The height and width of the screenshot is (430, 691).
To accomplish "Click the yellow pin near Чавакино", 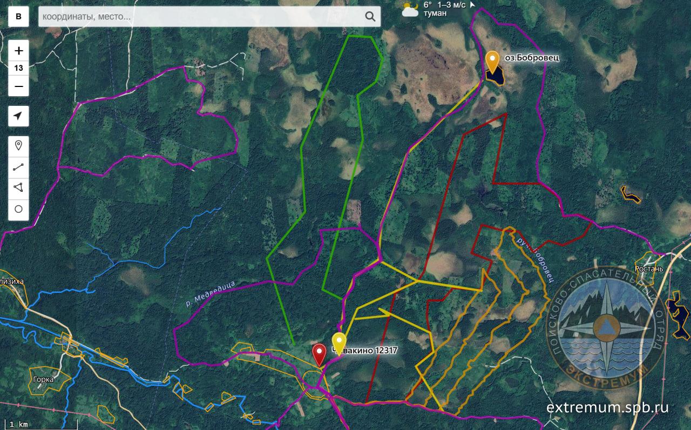I will [338, 342].
